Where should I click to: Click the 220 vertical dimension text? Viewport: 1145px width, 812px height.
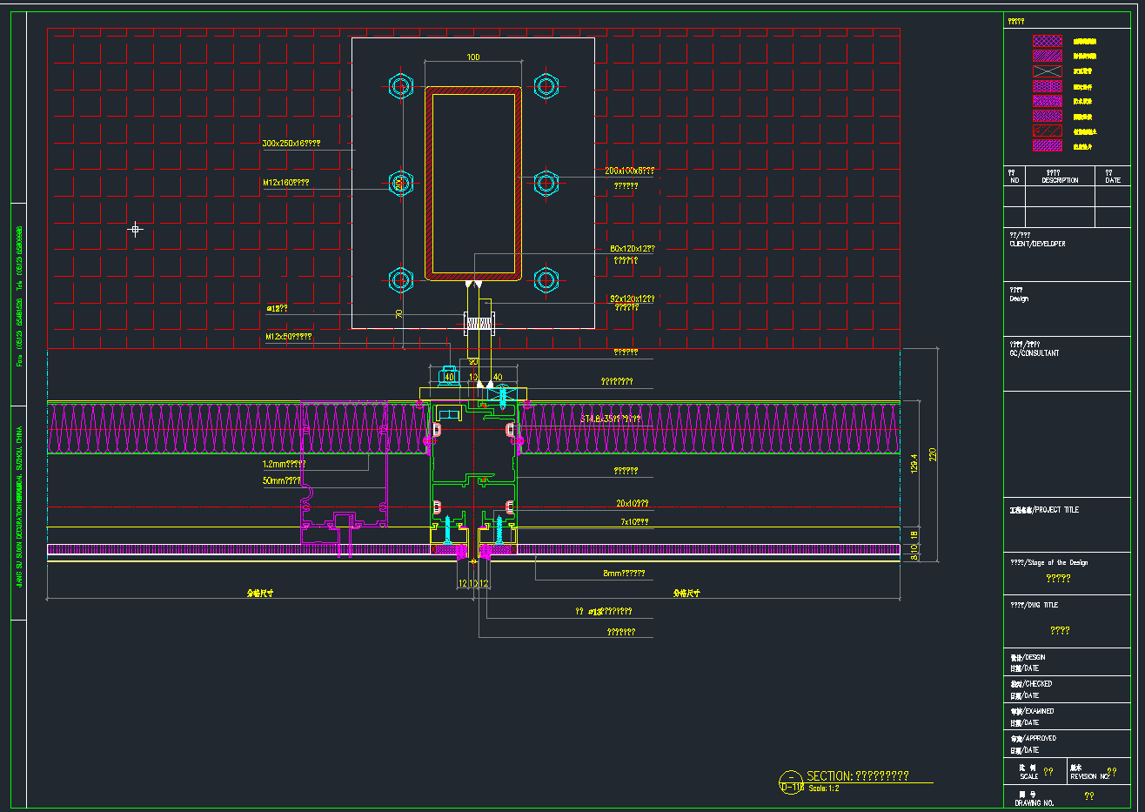[933, 454]
